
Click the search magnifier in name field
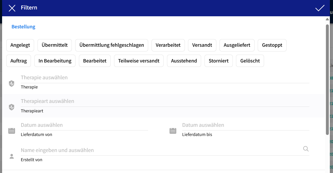pos(306,149)
